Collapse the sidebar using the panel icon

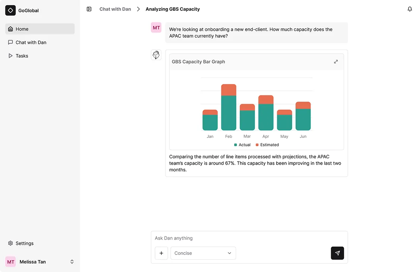pyautogui.click(x=89, y=9)
